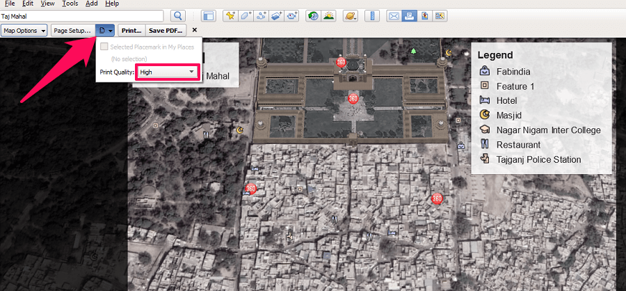Expand the Map Options dropdown
This screenshot has width=626, height=291.
[24, 31]
